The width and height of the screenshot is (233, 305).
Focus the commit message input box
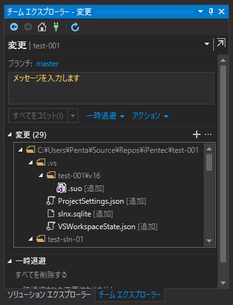pos(111,88)
